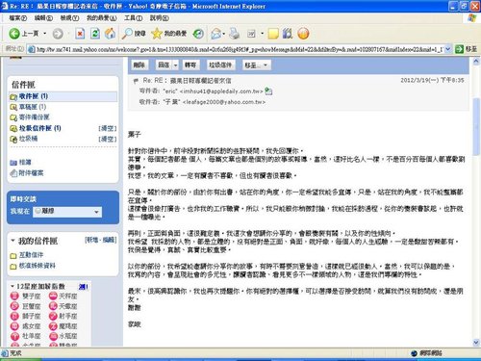Open the 巨蟹座 zodiac icon

14,306
